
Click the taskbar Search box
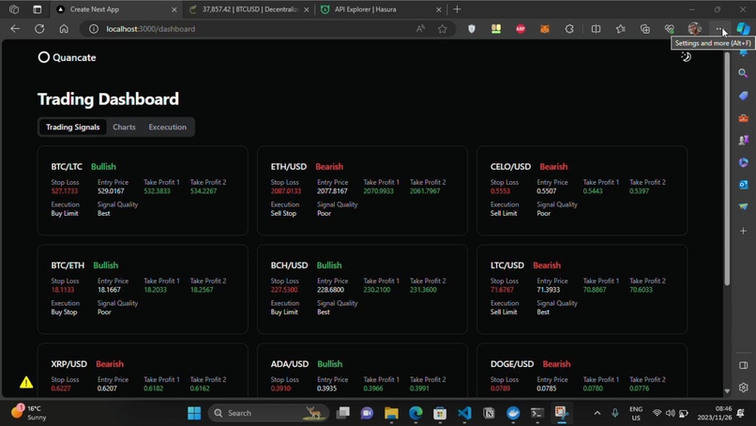268,413
